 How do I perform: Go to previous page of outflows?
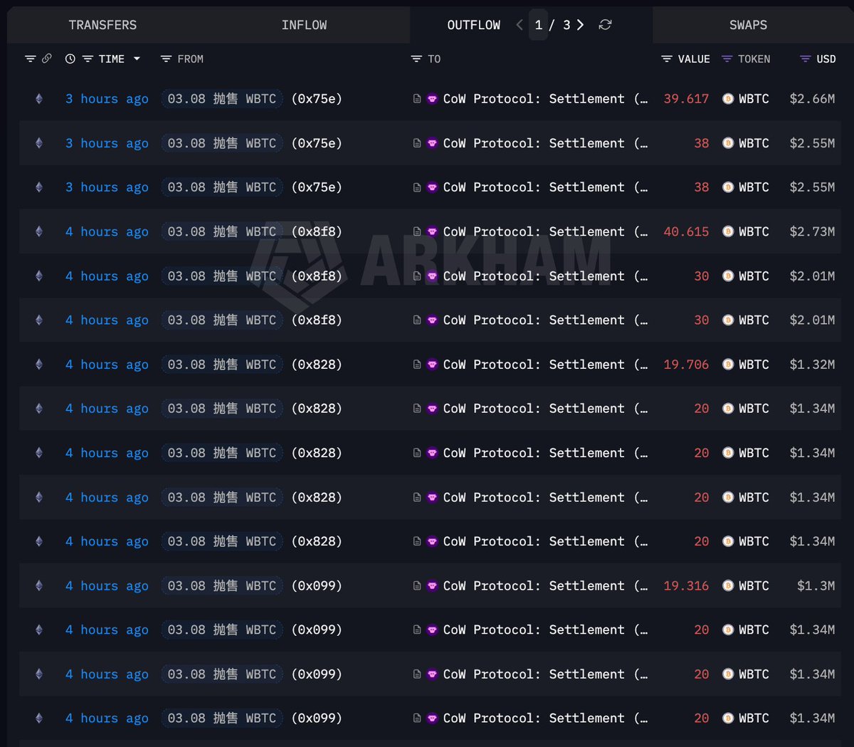[520, 25]
